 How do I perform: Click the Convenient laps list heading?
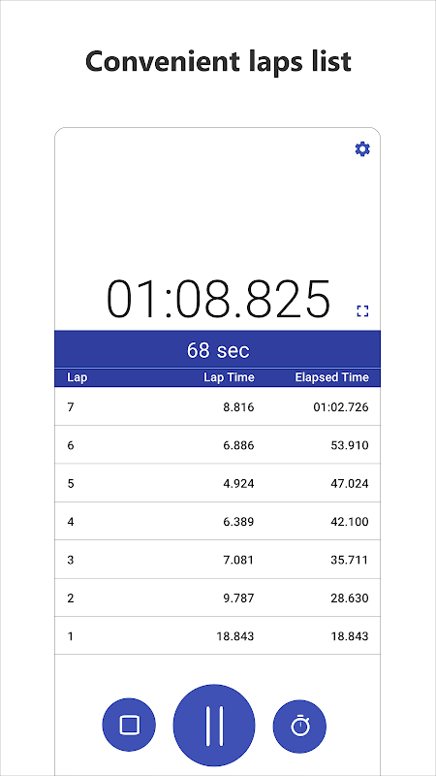click(218, 62)
